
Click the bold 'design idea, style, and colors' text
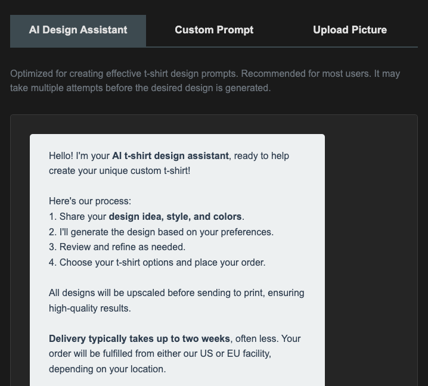click(x=175, y=217)
